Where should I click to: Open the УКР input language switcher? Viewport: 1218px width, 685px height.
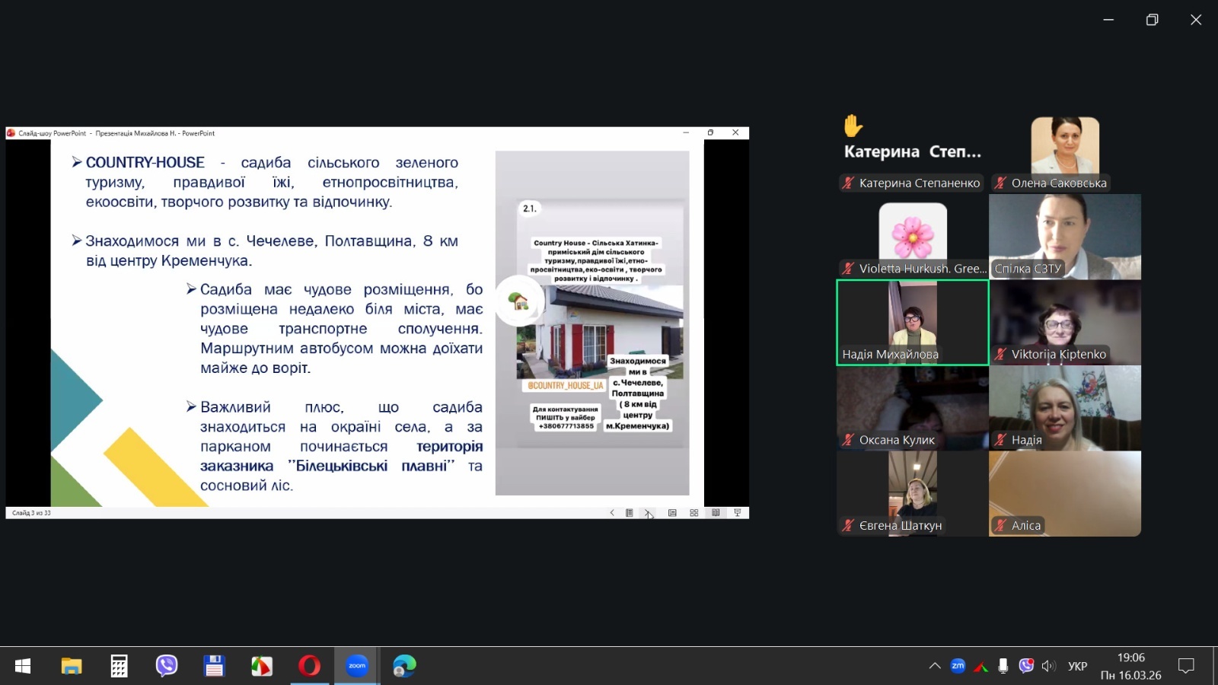coord(1077,666)
